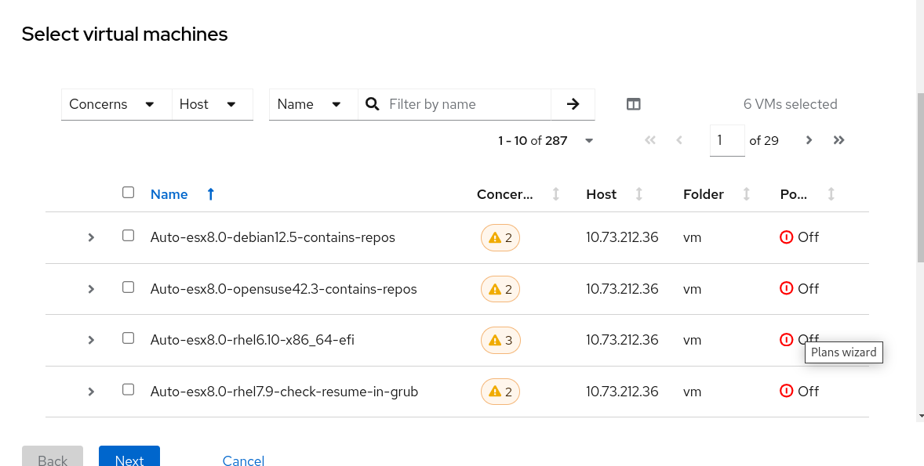Open the items per page dropdown
This screenshot has width=924, height=466.
pyautogui.click(x=589, y=141)
